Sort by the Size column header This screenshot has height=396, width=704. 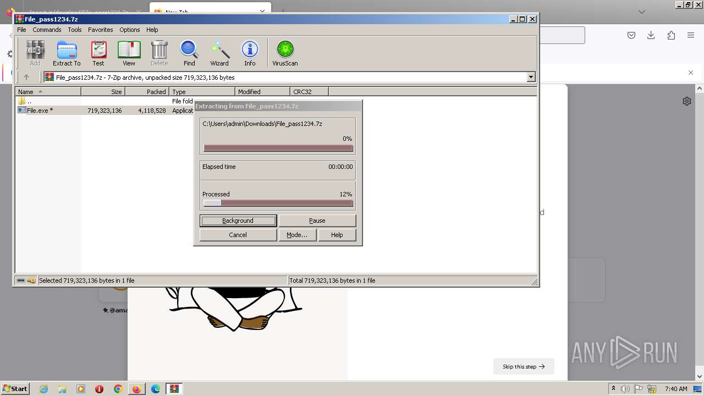pos(103,92)
